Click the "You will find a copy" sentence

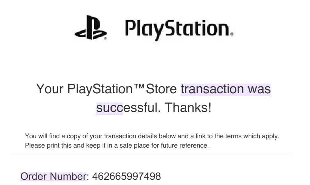[152, 136]
